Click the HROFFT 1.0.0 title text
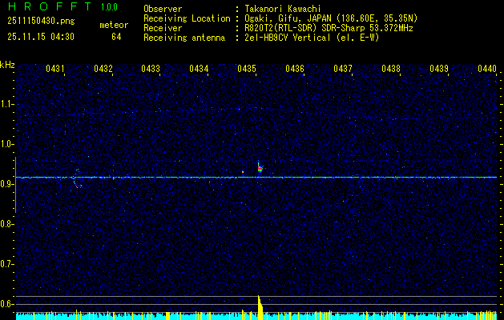The image size is (504, 320). [62, 6]
